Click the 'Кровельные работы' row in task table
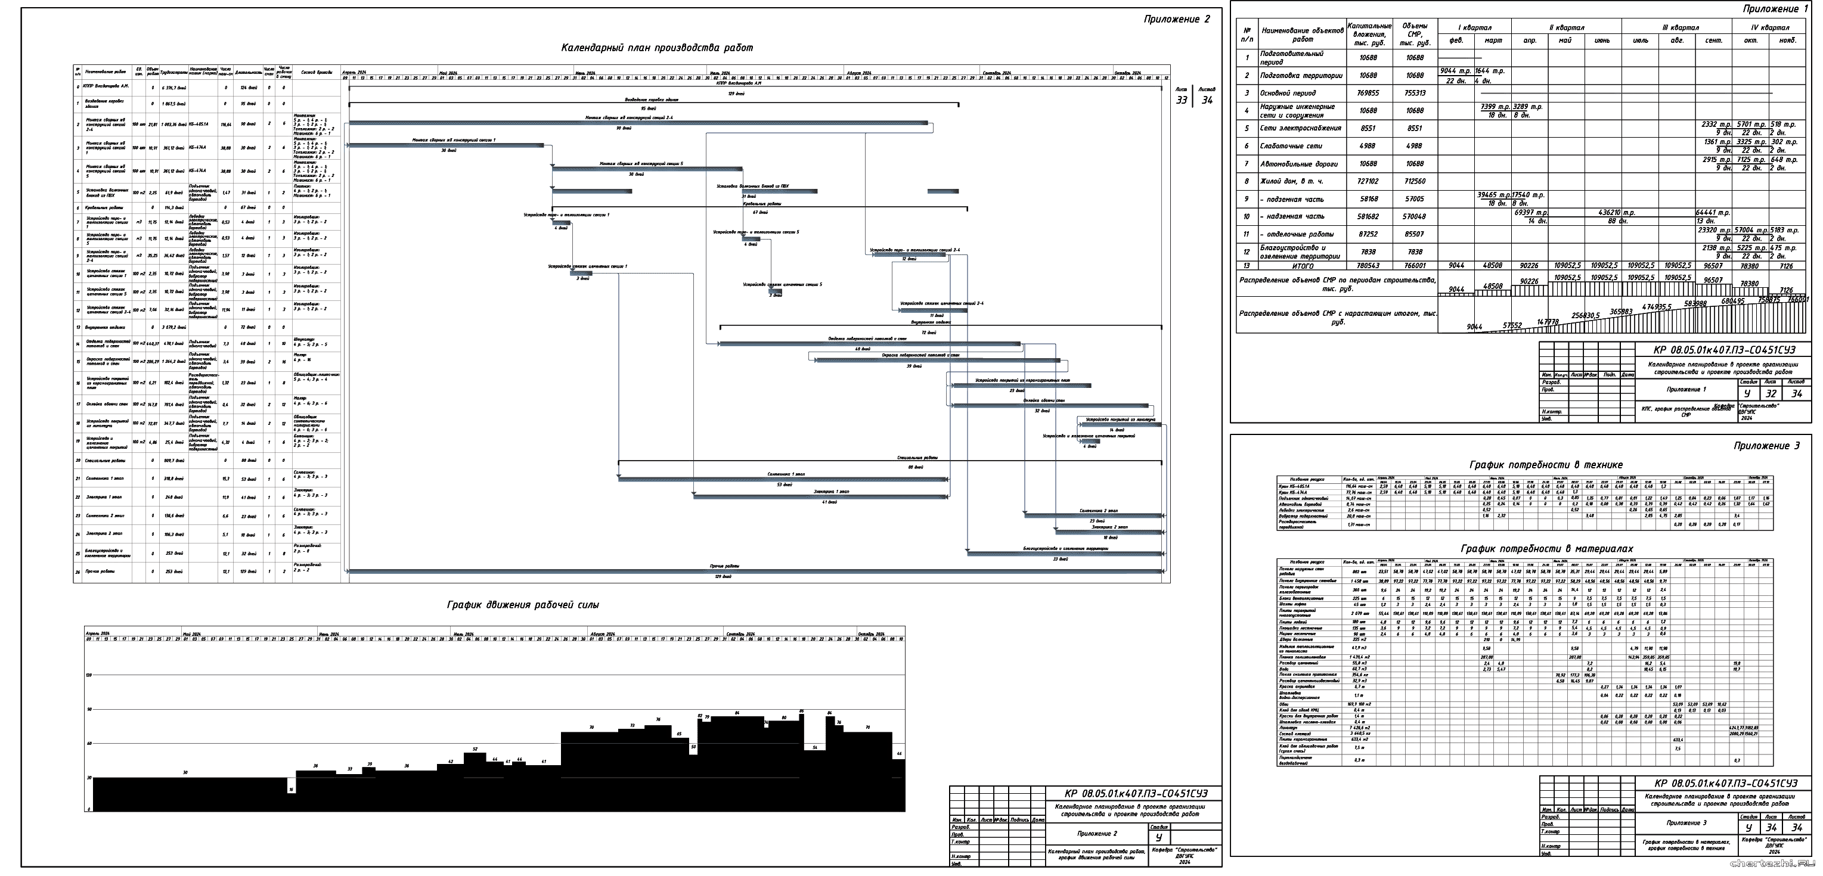 pos(104,208)
